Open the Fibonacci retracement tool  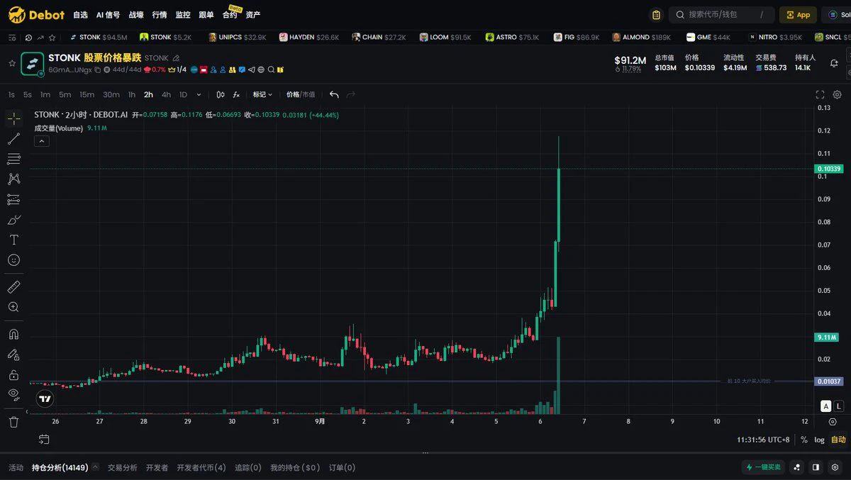pyautogui.click(x=13, y=159)
